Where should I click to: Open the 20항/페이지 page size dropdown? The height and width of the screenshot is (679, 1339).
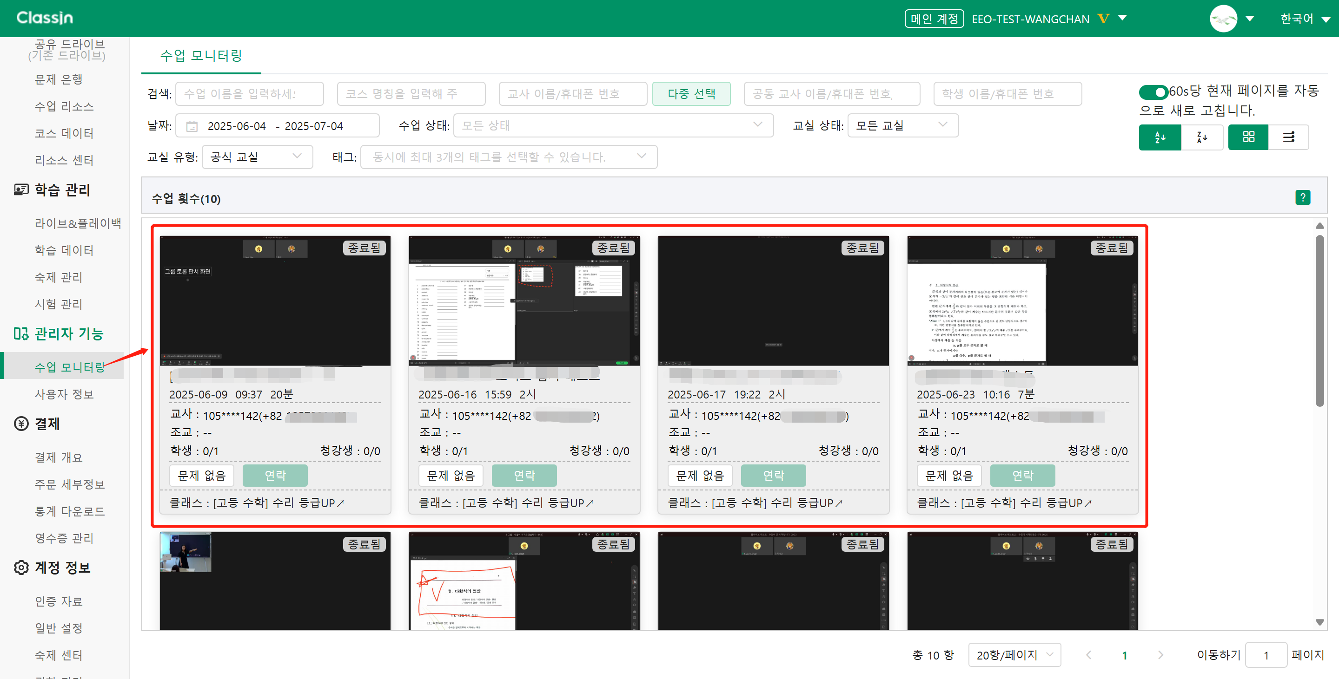1014,655
